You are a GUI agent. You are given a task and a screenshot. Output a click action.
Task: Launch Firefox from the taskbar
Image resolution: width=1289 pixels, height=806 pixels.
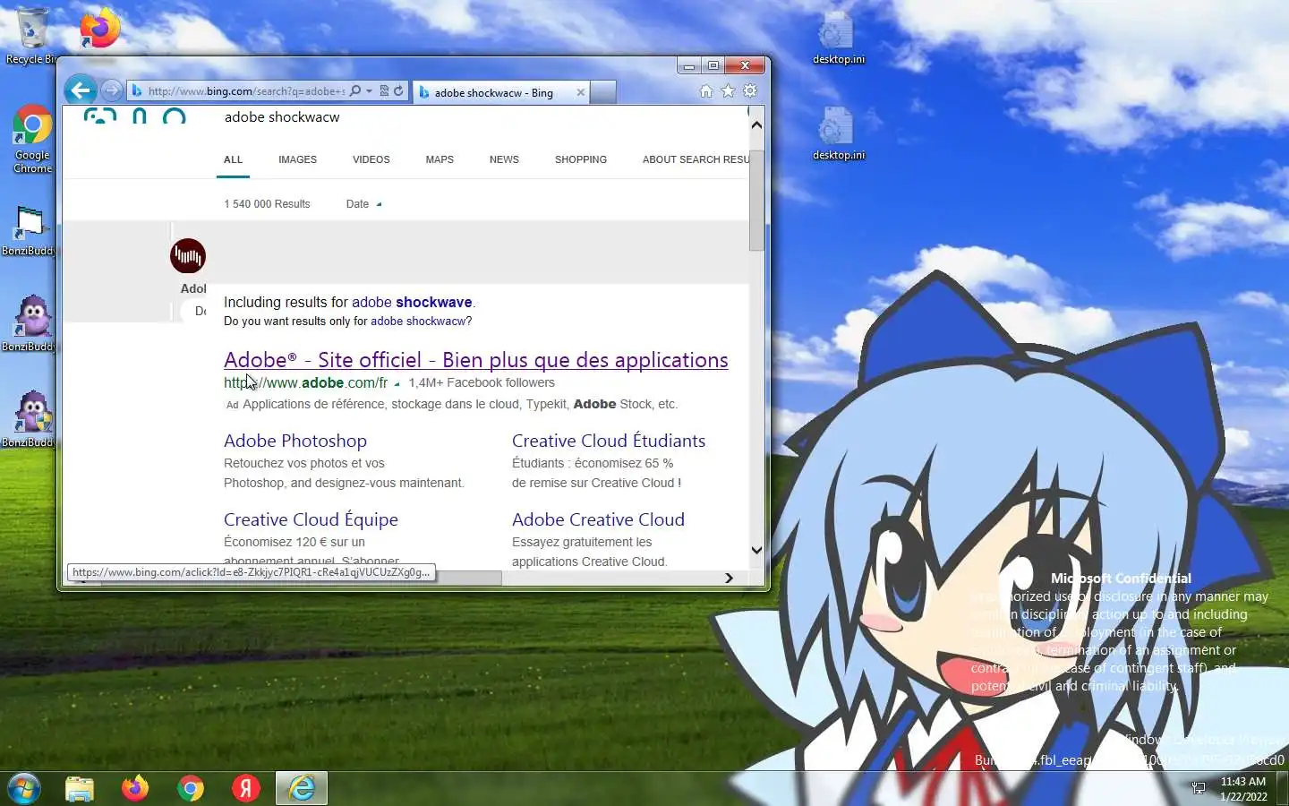(x=135, y=788)
